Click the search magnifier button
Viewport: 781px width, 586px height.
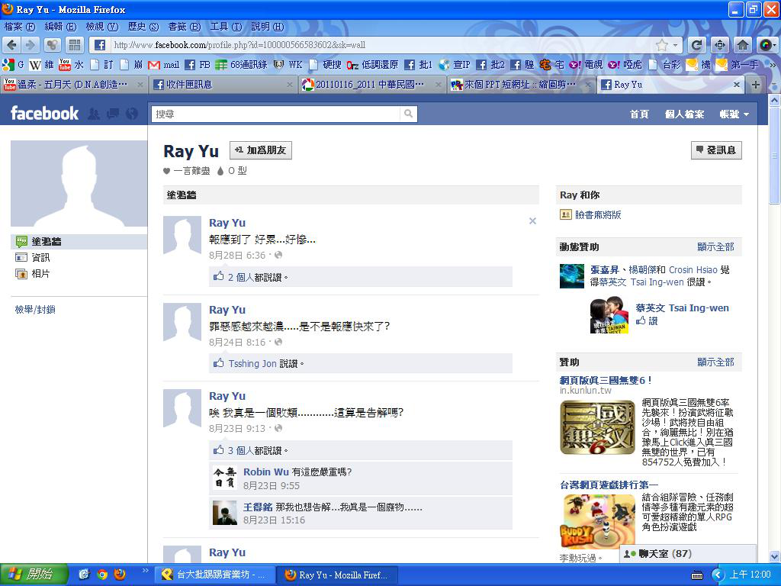(409, 114)
